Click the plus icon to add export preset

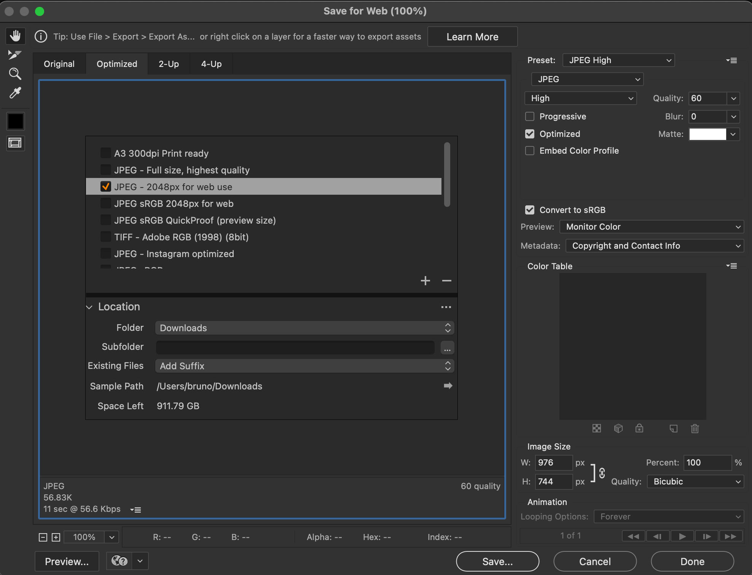click(425, 281)
